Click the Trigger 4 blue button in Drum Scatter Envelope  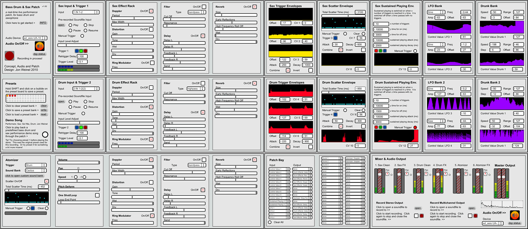335,115
